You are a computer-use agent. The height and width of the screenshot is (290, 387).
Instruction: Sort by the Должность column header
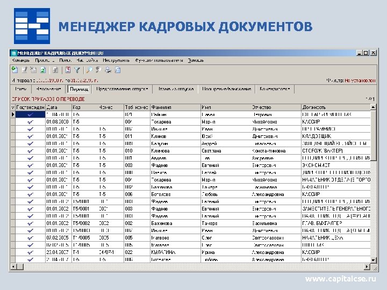[x=336, y=107]
